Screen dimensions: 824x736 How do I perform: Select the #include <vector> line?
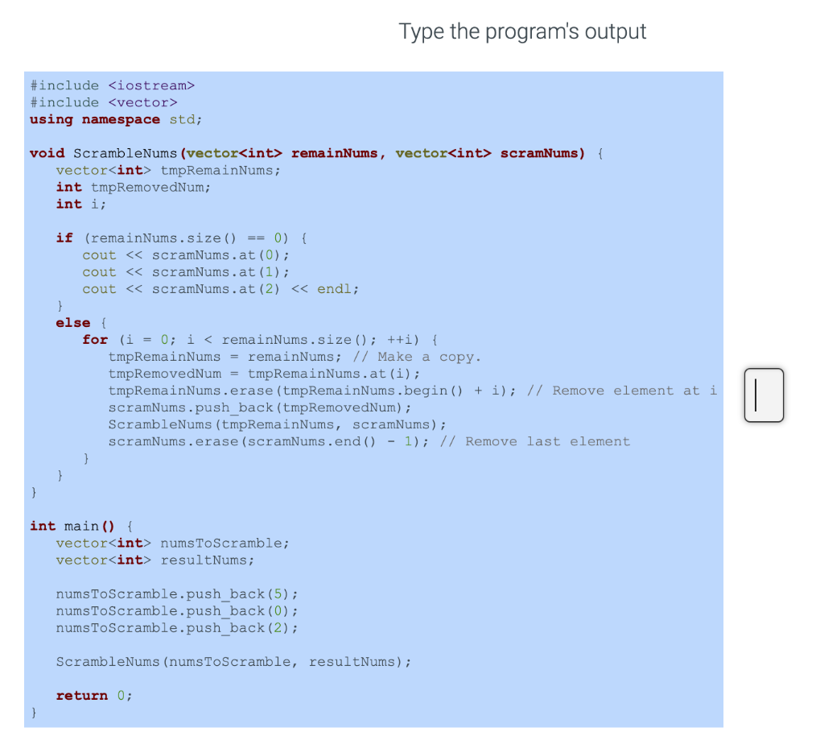click(105, 102)
